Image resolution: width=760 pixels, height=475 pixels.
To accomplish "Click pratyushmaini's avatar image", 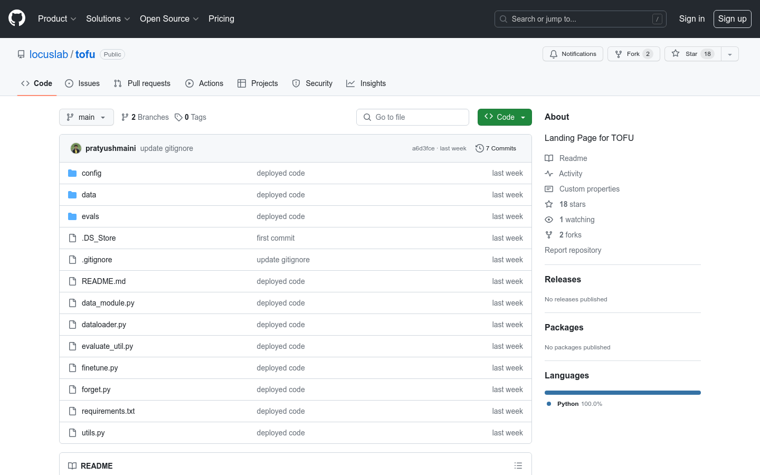I will coord(76,148).
